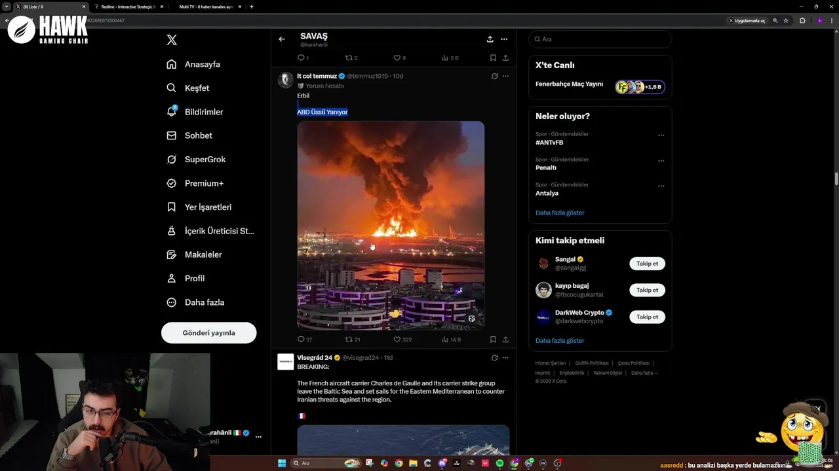The image size is (839, 471).
Task: Open more options for the #ANTvFB trend
Action: [661, 135]
